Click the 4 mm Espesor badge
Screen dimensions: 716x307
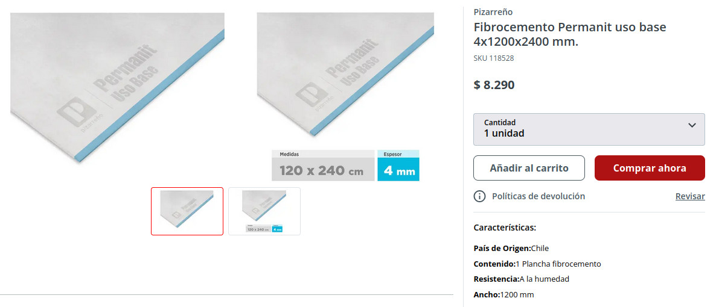(398, 166)
